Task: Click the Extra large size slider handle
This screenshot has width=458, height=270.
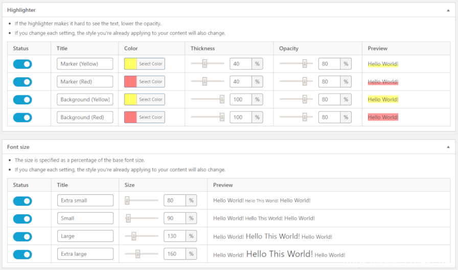Action: tap(138, 254)
